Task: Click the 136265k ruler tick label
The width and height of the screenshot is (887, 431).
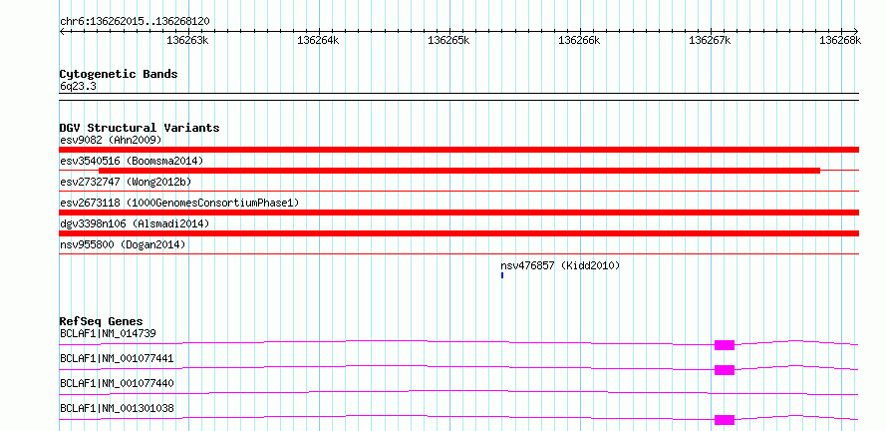Action: coord(448,40)
